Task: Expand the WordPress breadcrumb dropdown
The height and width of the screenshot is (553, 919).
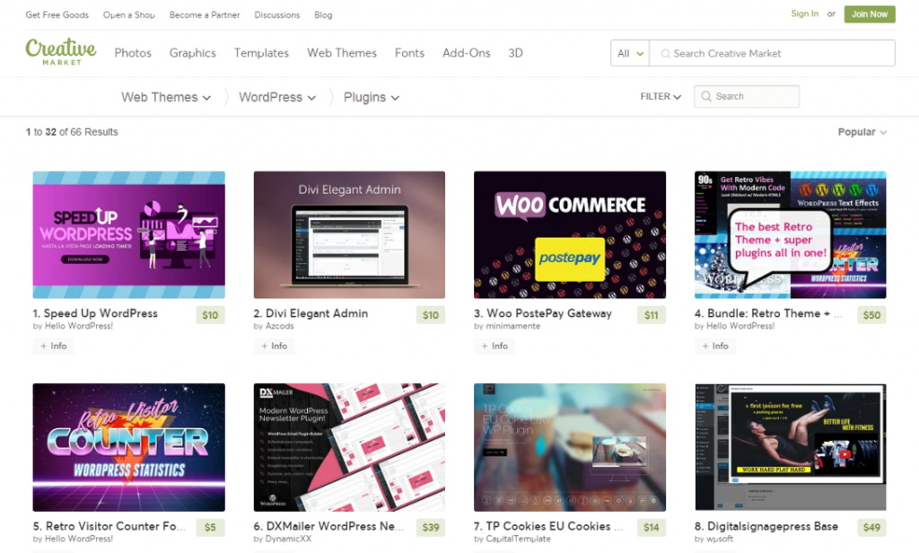Action: pyautogui.click(x=277, y=97)
